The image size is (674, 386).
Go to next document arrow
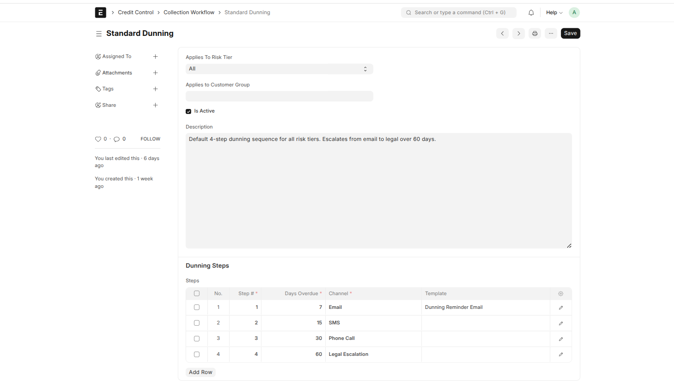click(x=518, y=33)
